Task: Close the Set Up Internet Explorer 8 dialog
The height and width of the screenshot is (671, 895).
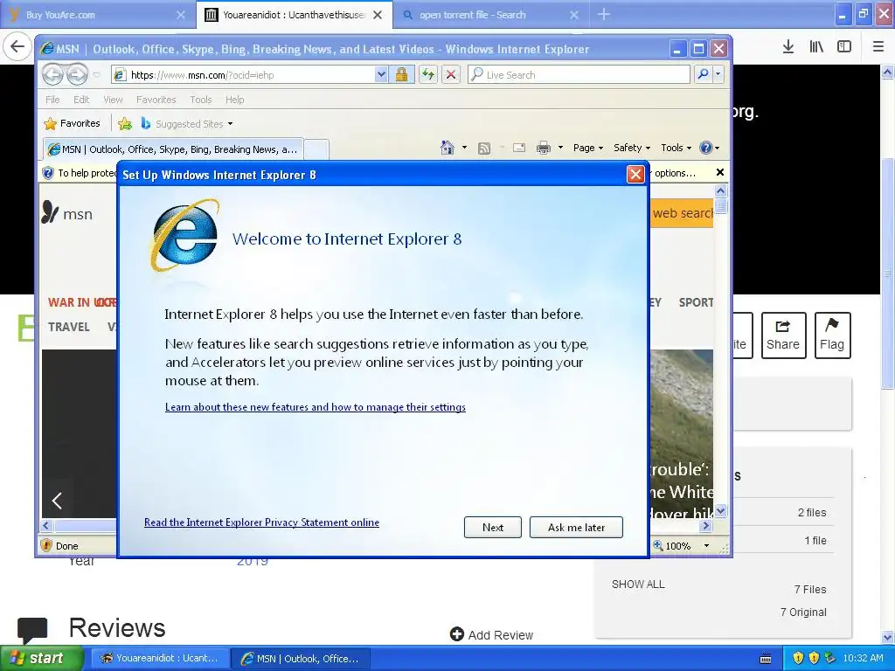Action: point(635,174)
